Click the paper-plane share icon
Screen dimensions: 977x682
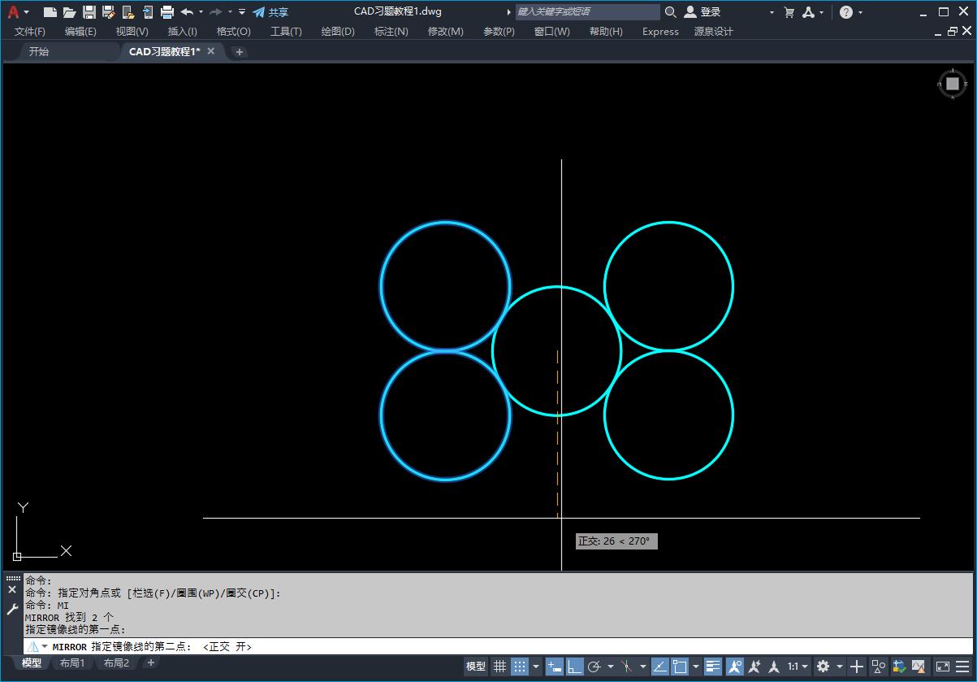coord(259,12)
